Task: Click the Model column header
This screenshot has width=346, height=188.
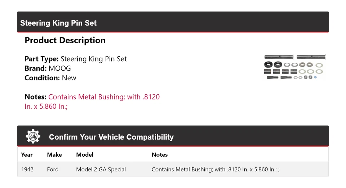Action: tap(85, 155)
